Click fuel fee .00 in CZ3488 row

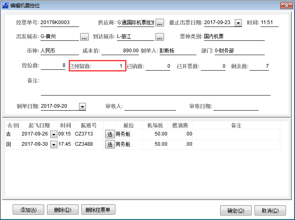tap(180, 144)
